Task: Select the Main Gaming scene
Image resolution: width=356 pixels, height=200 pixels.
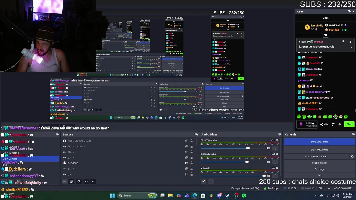Action: pyautogui.click(x=30, y=159)
